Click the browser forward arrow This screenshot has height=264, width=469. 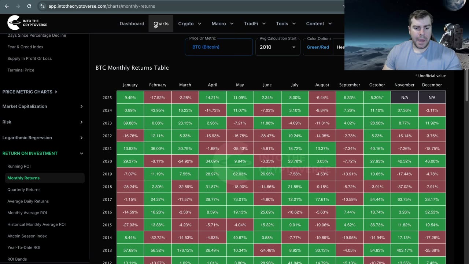18,6
